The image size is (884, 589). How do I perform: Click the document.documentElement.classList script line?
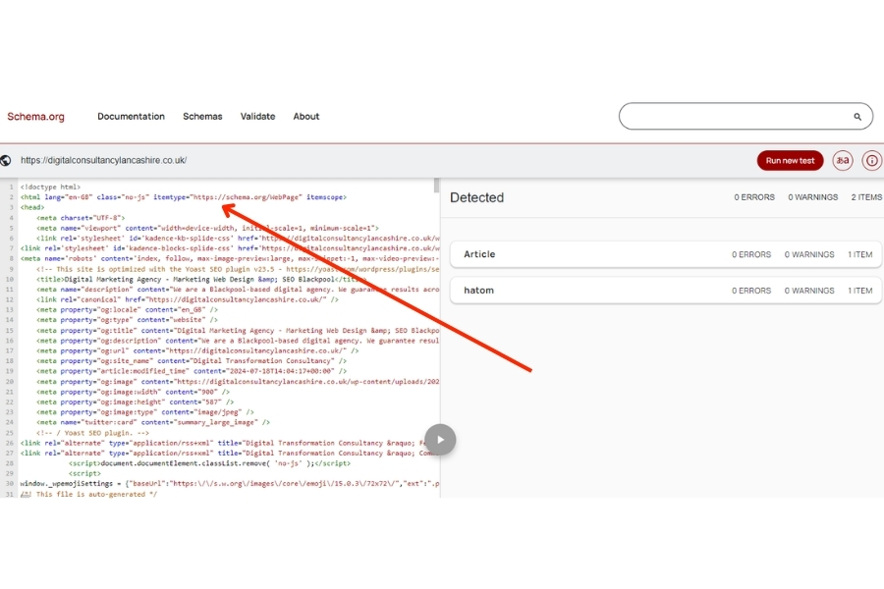(x=209, y=463)
